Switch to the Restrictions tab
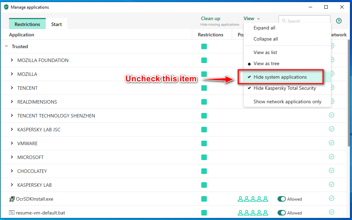Screen dimensions: 352x220 tap(27, 24)
